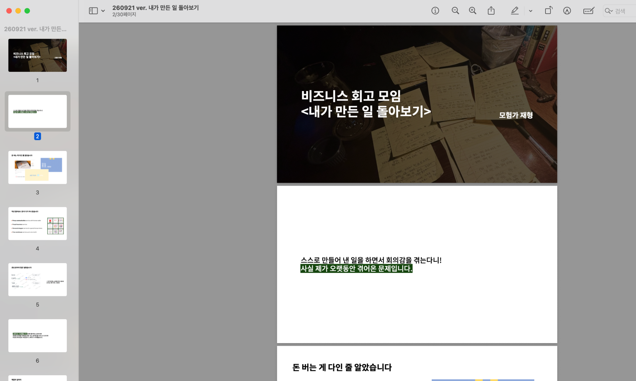Click the blue page number 2 badge

(38, 136)
